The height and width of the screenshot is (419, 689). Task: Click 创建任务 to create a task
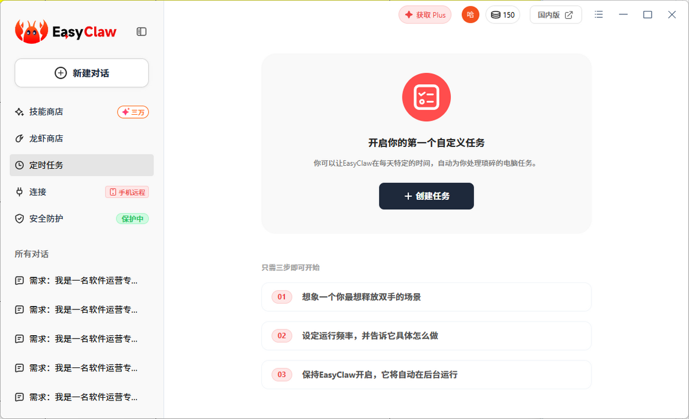[426, 196]
